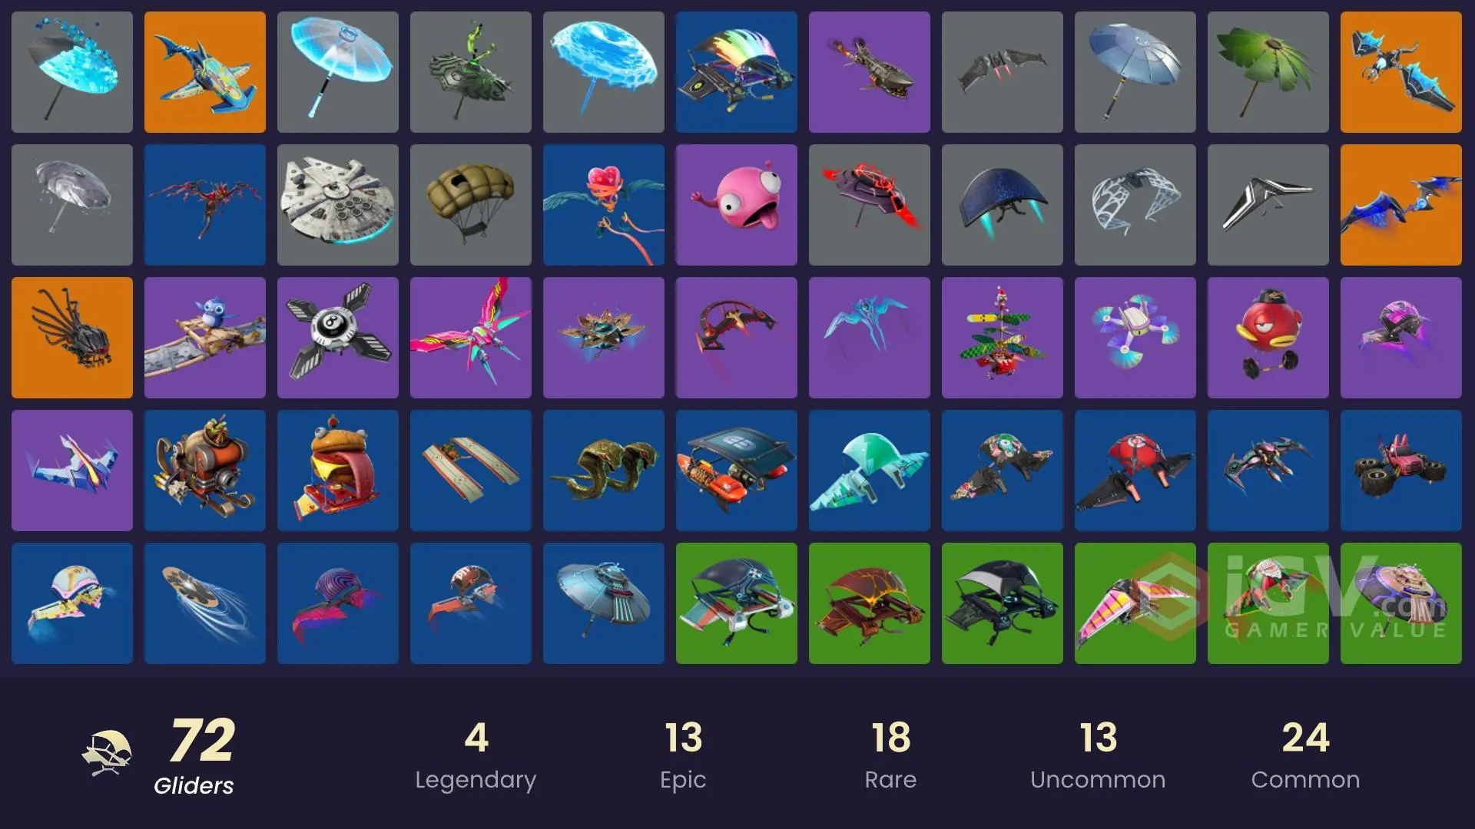
Task: Pick the heart balloon glider
Action: click(x=604, y=205)
